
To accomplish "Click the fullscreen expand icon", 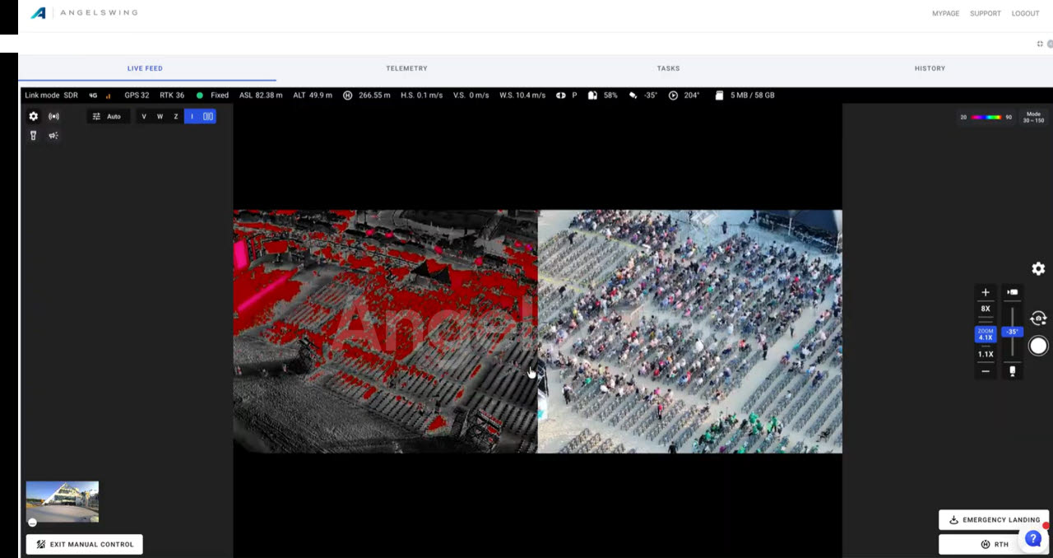I will [1041, 44].
